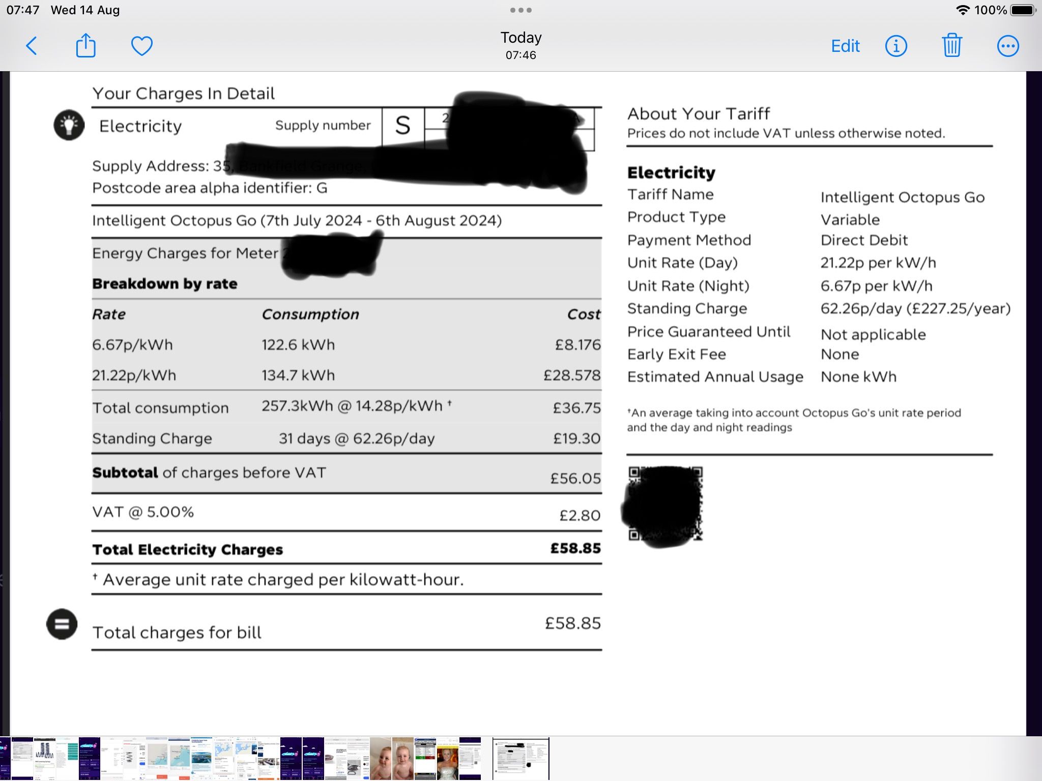Show photo info circle icon

[x=896, y=46]
